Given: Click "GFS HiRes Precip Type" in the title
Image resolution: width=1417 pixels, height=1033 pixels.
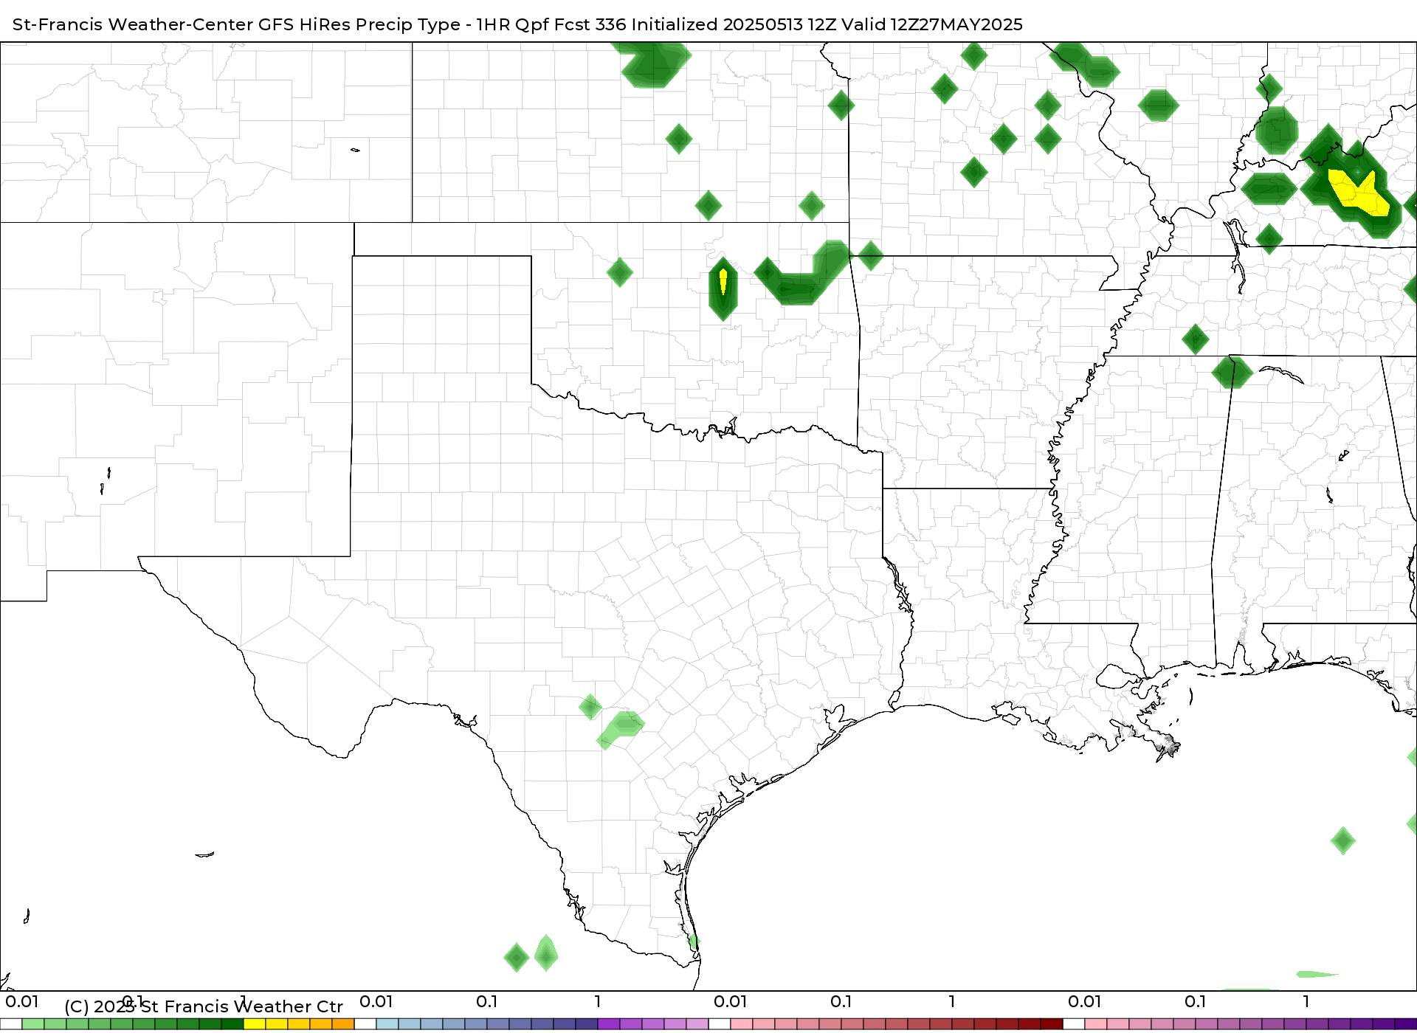Looking at the screenshot, I should (359, 24).
